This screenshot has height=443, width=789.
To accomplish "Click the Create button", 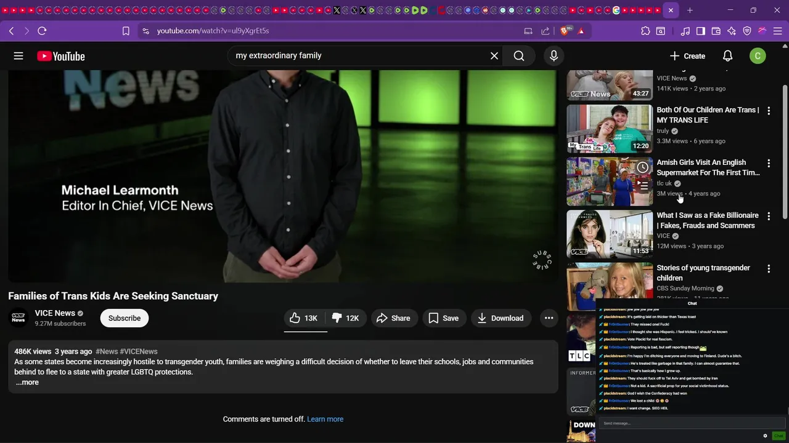I will tap(687, 56).
